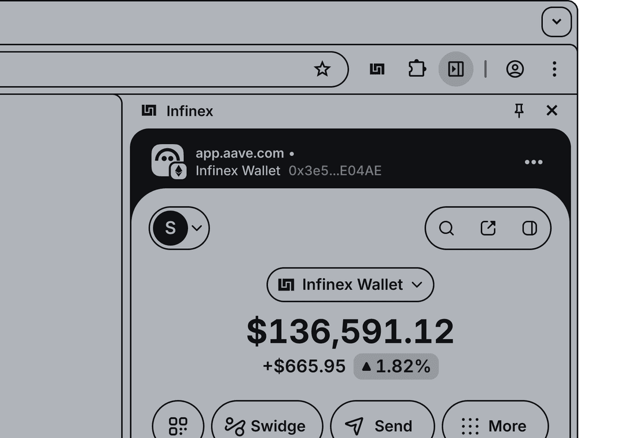The width and height of the screenshot is (625, 438).
Task: Open the search within Infinex Wallet panel
Action: coord(446,228)
